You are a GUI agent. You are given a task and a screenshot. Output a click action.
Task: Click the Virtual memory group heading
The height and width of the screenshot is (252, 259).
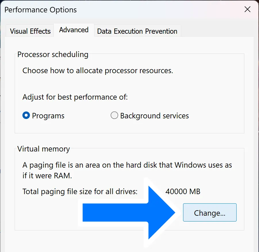coord(44,149)
